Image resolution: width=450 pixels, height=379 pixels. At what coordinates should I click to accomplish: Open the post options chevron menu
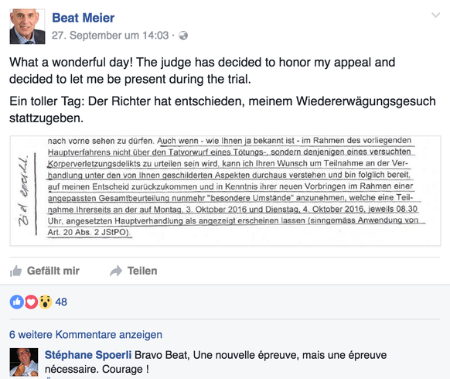435,15
